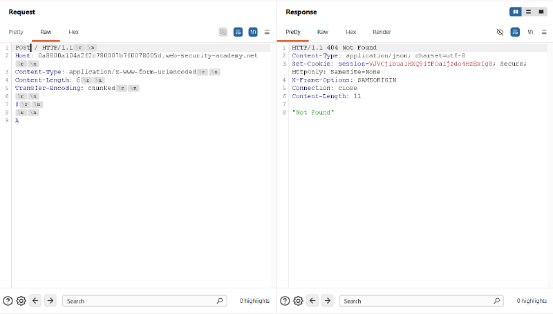
Task: Toggle show non-printable chars in Response panel
Action: [530, 32]
